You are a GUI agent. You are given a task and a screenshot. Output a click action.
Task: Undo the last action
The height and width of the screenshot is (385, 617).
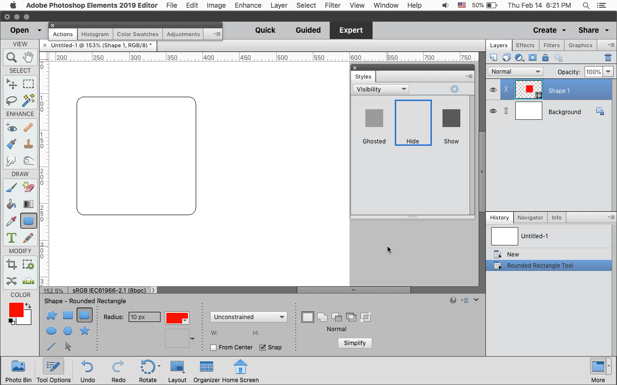pyautogui.click(x=87, y=371)
